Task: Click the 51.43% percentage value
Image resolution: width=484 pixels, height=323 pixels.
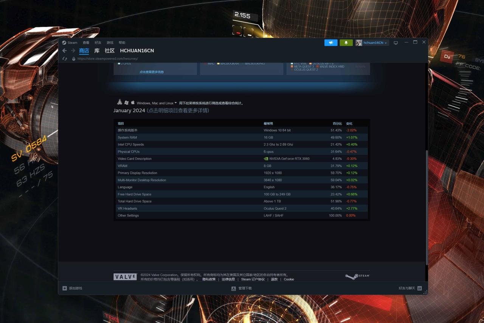Action: pos(336,130)
